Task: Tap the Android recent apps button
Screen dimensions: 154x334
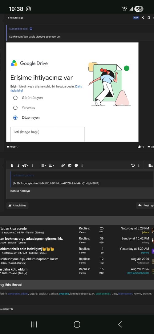Action: click(34, 324)
